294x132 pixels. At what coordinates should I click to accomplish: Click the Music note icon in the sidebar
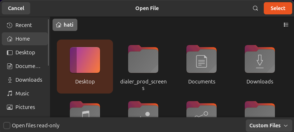10,94
